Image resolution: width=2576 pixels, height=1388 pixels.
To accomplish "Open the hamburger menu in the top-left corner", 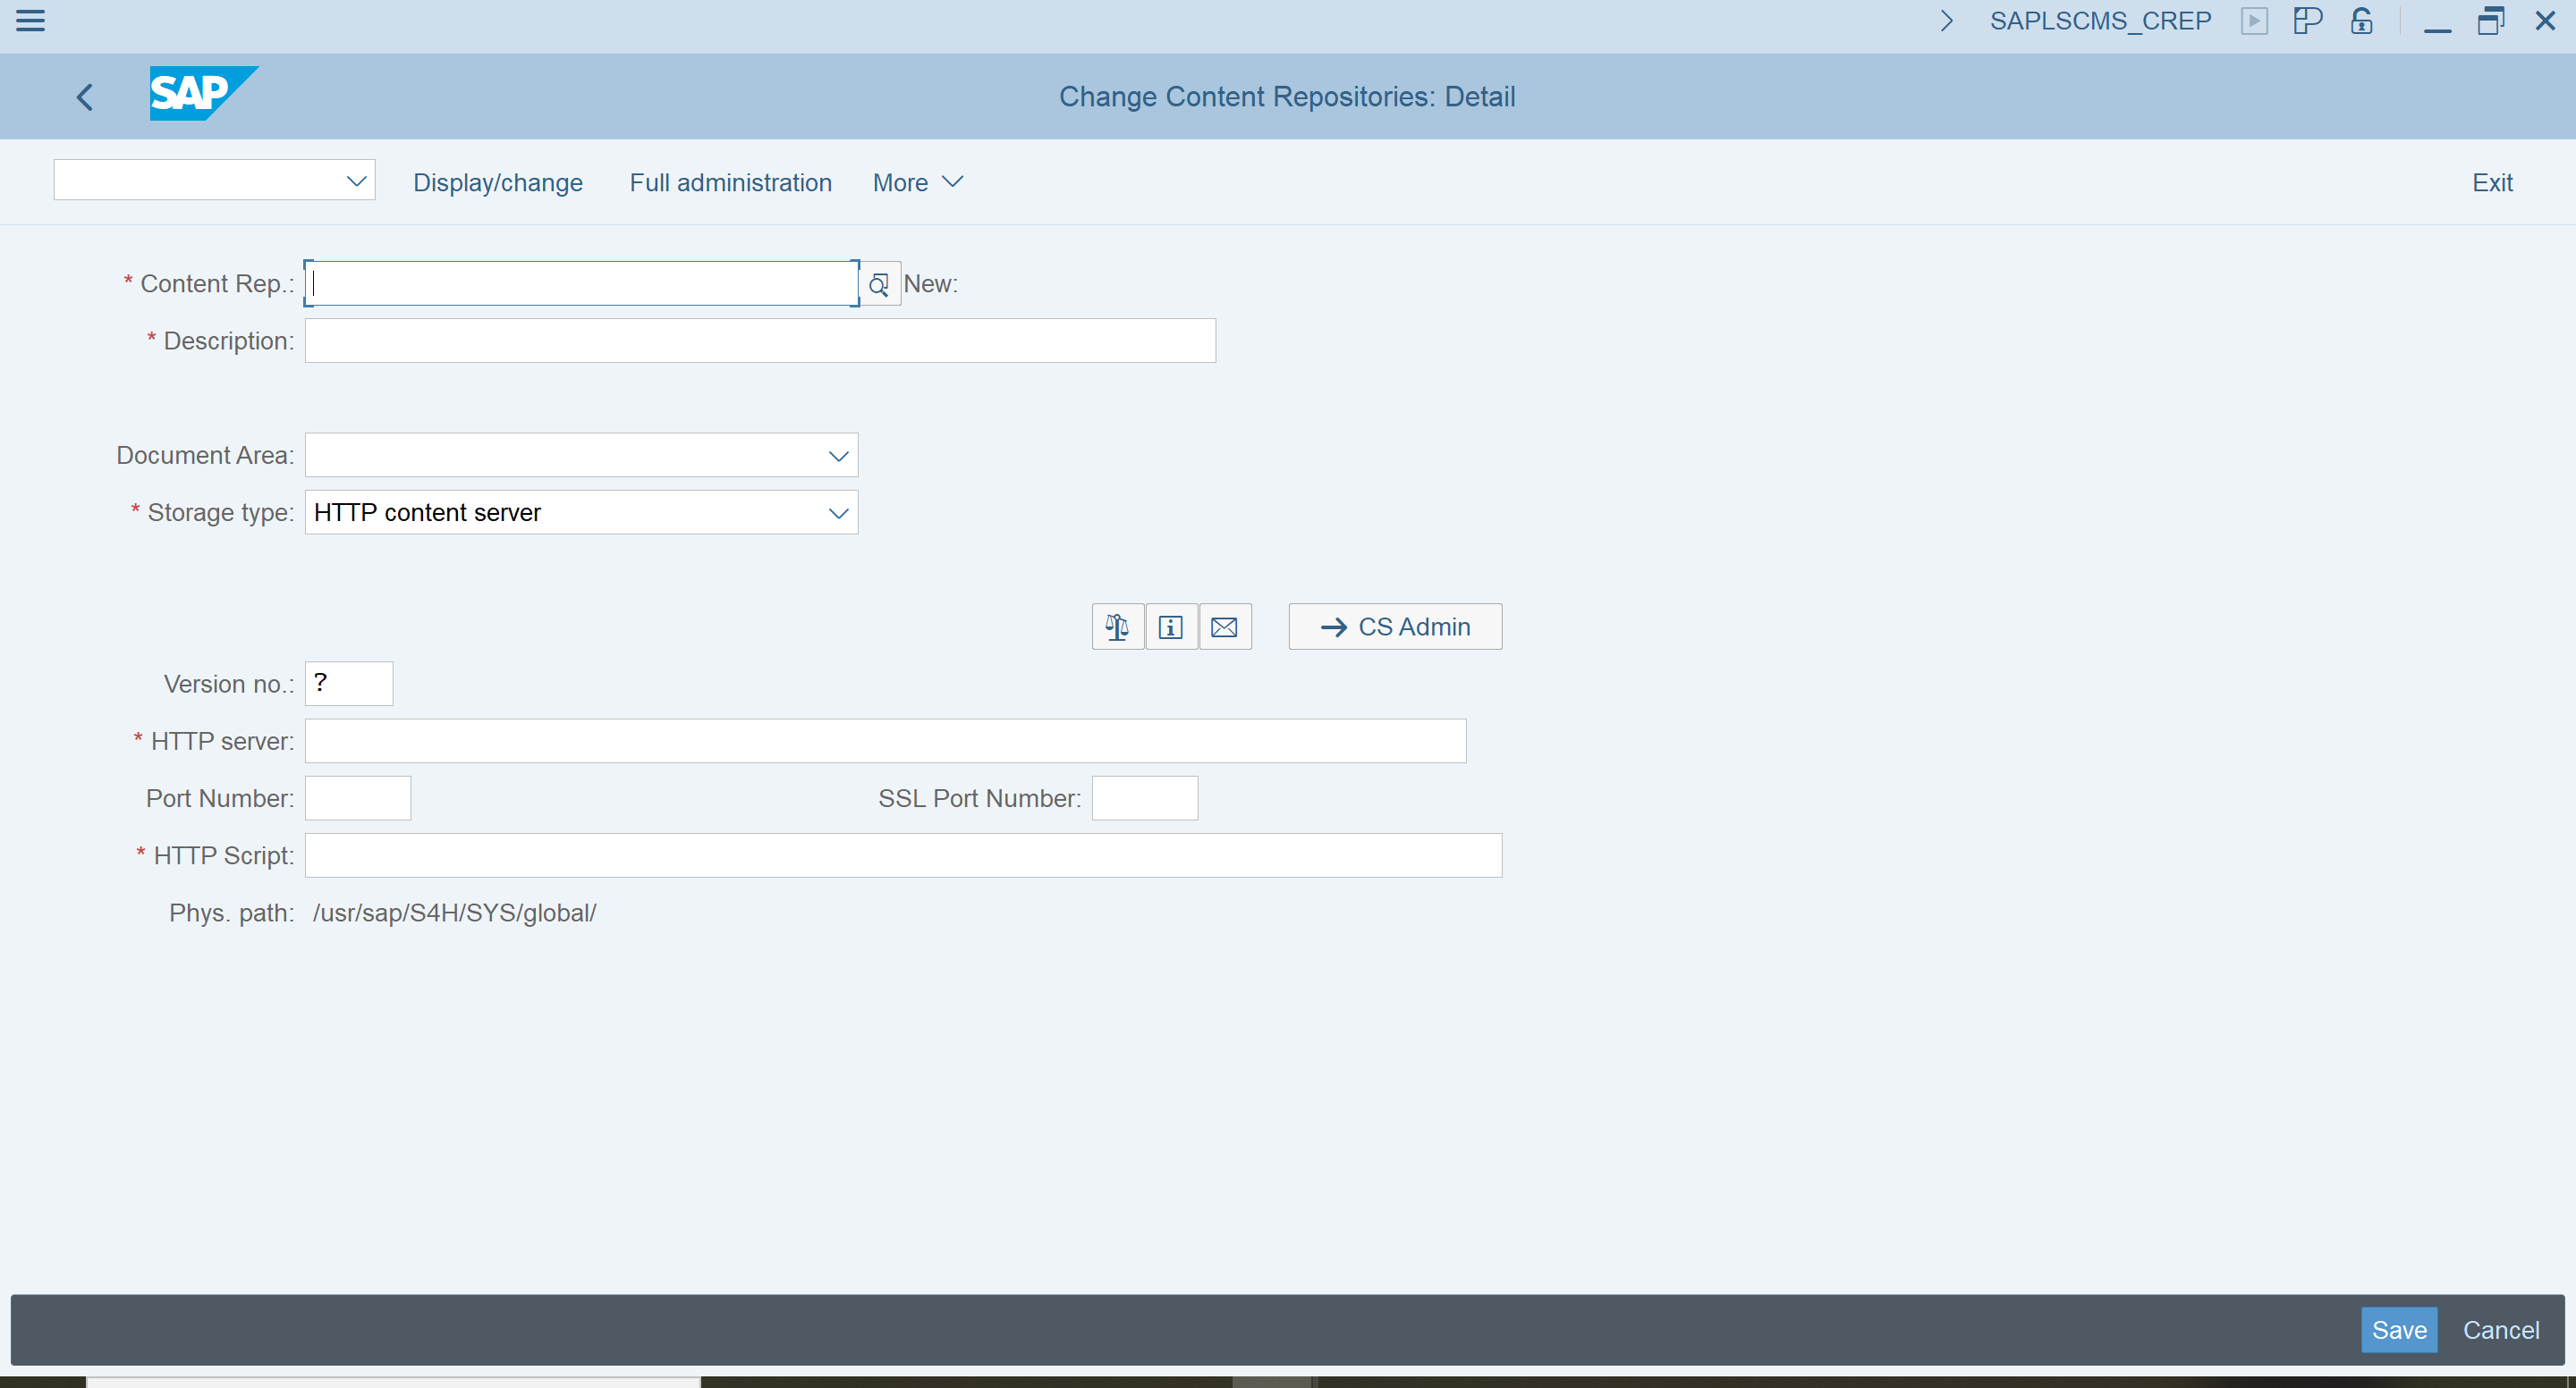I will 31,21.
